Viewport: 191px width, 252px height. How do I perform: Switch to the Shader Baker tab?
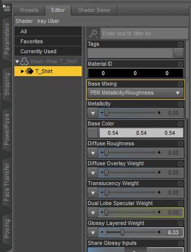point(94,10)
